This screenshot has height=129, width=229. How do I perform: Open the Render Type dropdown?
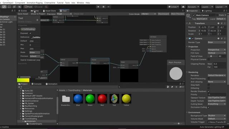pyautogui.click(x=217, y=42)
